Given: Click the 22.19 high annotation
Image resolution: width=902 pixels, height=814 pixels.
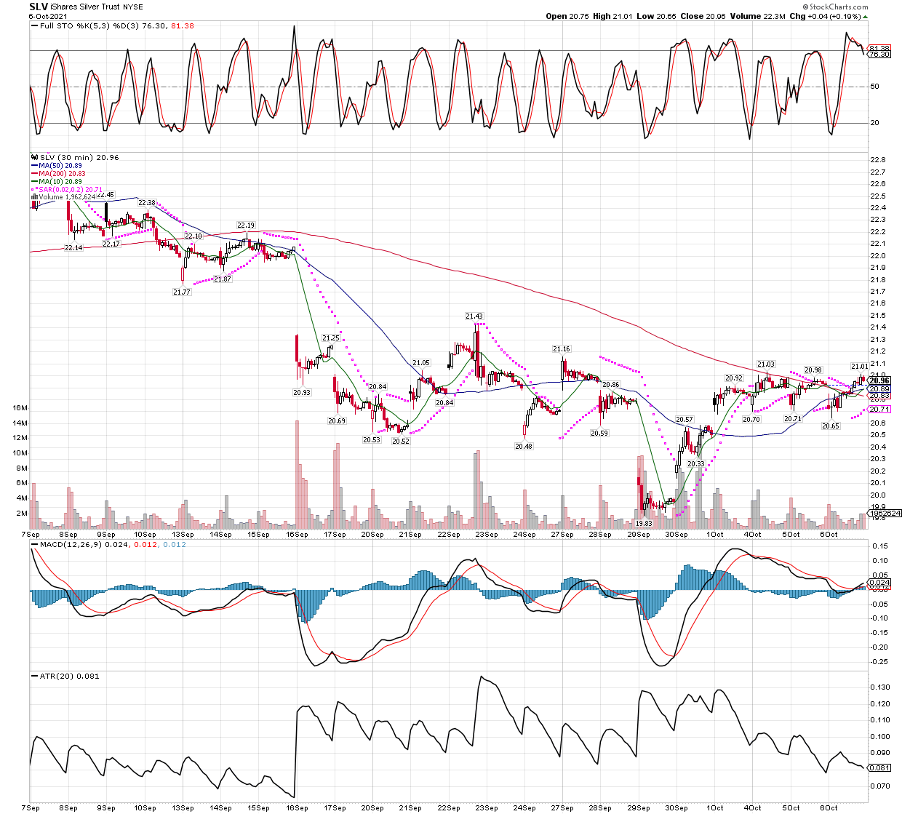Looking at the screenshot, I should point(246,226).
